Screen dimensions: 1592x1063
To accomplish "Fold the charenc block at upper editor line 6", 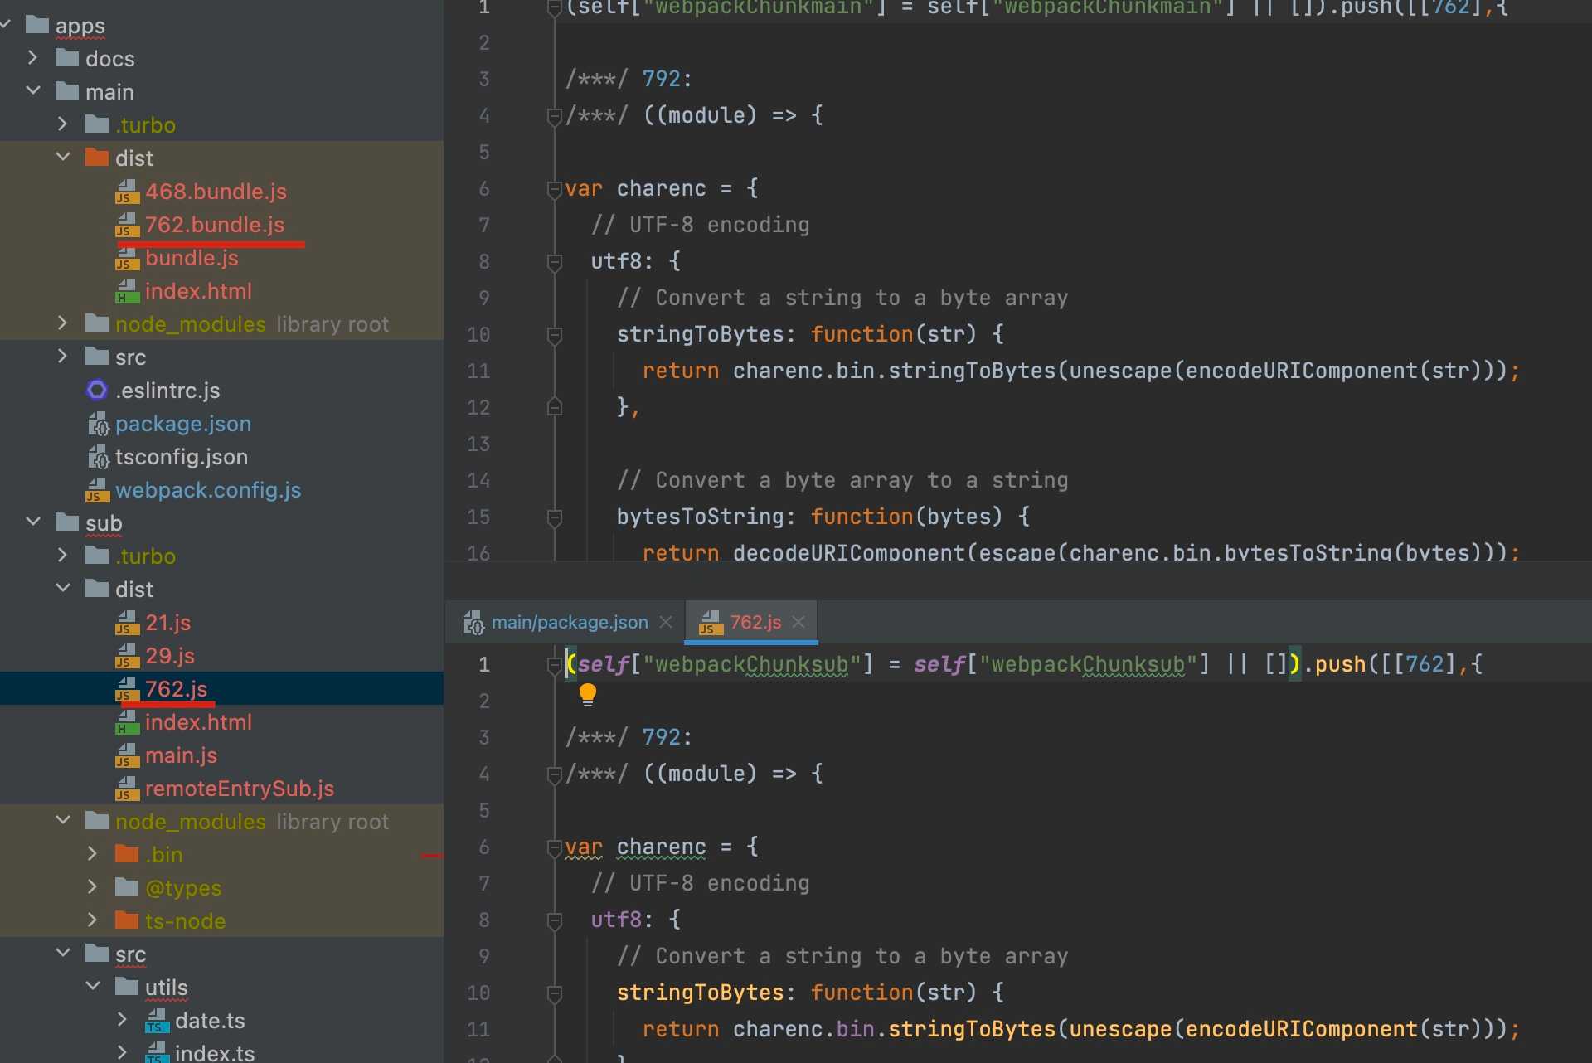I will tap(555, 189).
